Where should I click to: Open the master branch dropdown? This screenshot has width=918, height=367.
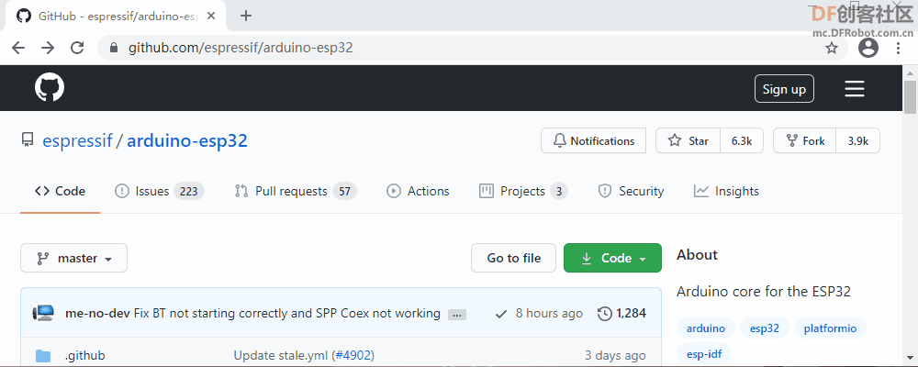(x=73, y=258)
